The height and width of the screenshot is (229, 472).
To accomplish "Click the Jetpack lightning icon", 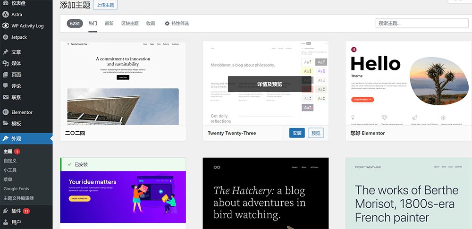I will [5, 37].
